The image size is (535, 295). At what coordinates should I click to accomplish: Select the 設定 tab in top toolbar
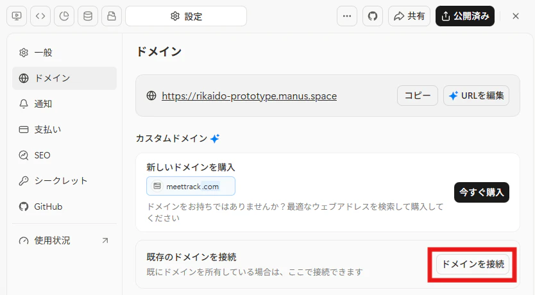pyautogui.click(x=186, y=16)
